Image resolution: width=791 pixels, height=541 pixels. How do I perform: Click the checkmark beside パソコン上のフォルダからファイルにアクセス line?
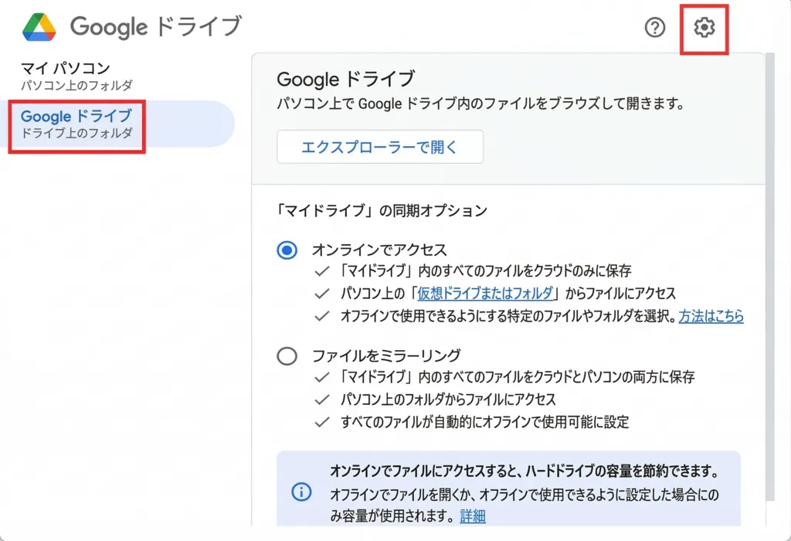pyautogui.click(x=322, y=400)
